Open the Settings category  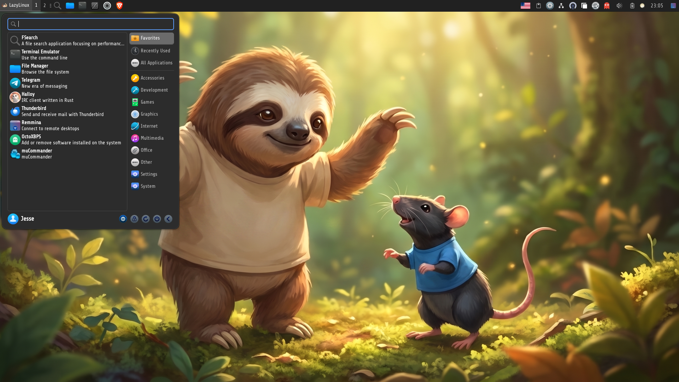pyautogui.click(x=151, y=174)
